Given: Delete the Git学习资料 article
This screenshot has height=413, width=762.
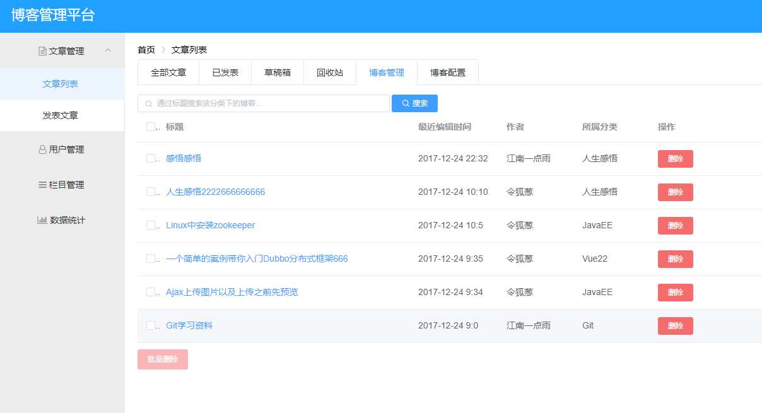Looking at the screenshot, I should point(675,326).
